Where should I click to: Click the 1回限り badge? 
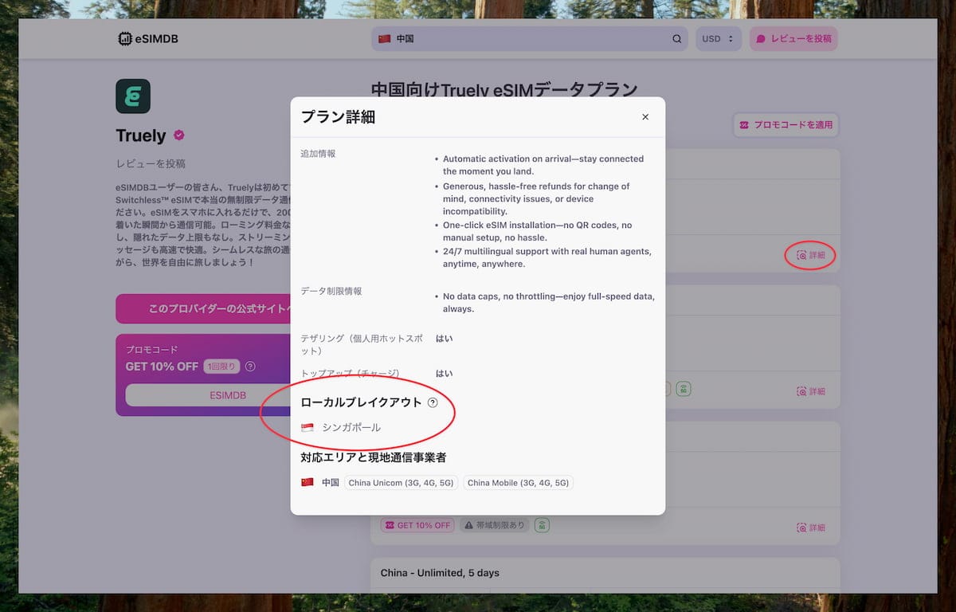click(221, 367)
